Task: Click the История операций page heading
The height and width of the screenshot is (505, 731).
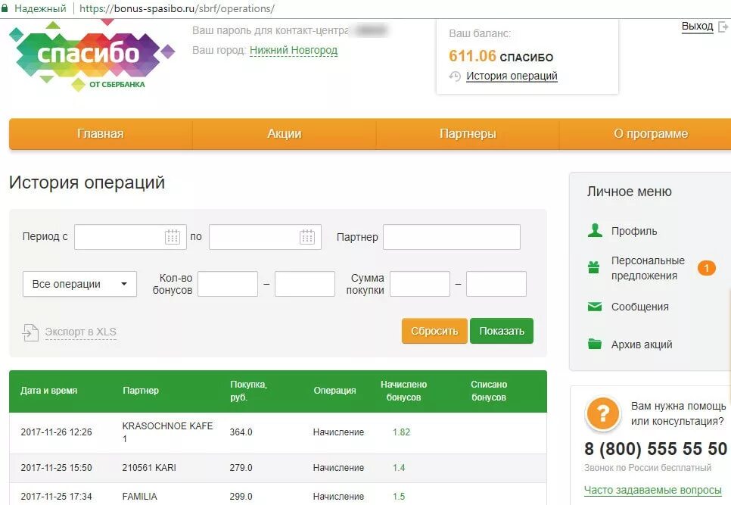Action: pyautogui.click(x=87, y=182)
